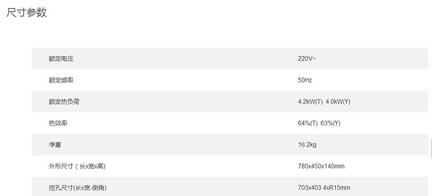Image resolution: width=432 pixels, height=196 pixels.
Task: Click the scrollbar thumb at right edge
Action: click(432, 148)
